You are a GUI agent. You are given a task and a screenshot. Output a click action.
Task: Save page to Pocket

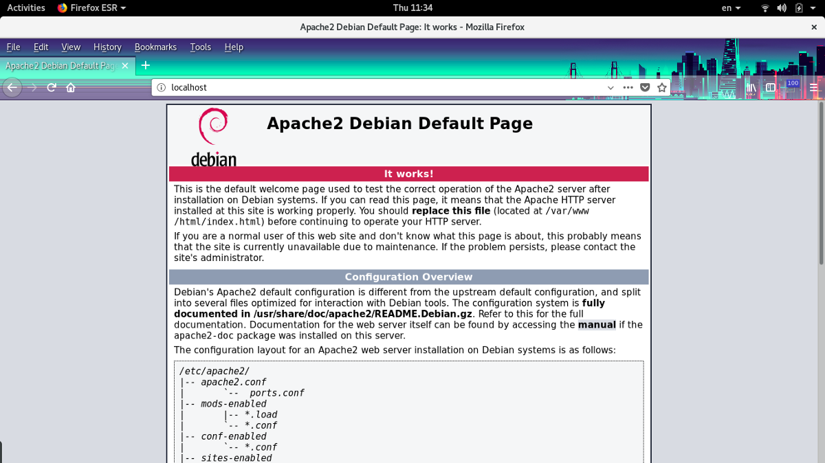[645, 87]
